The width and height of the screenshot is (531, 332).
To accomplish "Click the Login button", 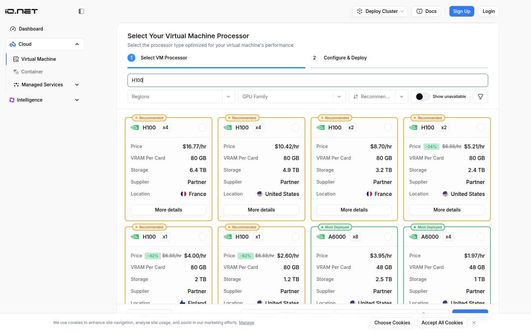I will [489, 11].
